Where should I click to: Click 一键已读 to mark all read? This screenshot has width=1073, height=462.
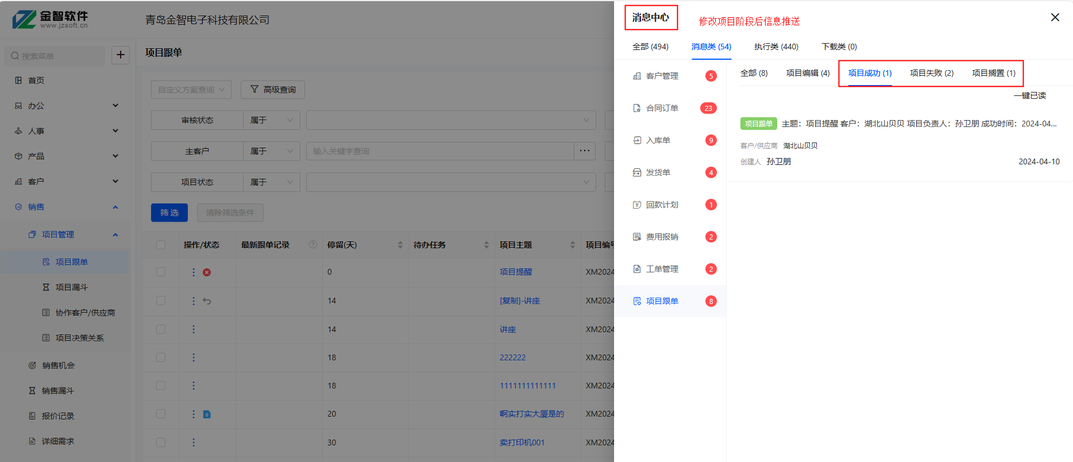point(1029,95)
